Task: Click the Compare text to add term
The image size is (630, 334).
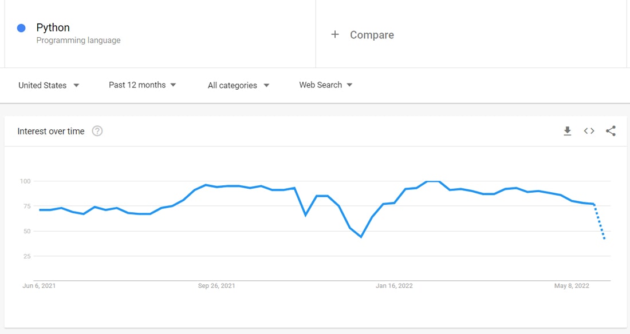Action: pyautogui.click(x=372, y=35)
